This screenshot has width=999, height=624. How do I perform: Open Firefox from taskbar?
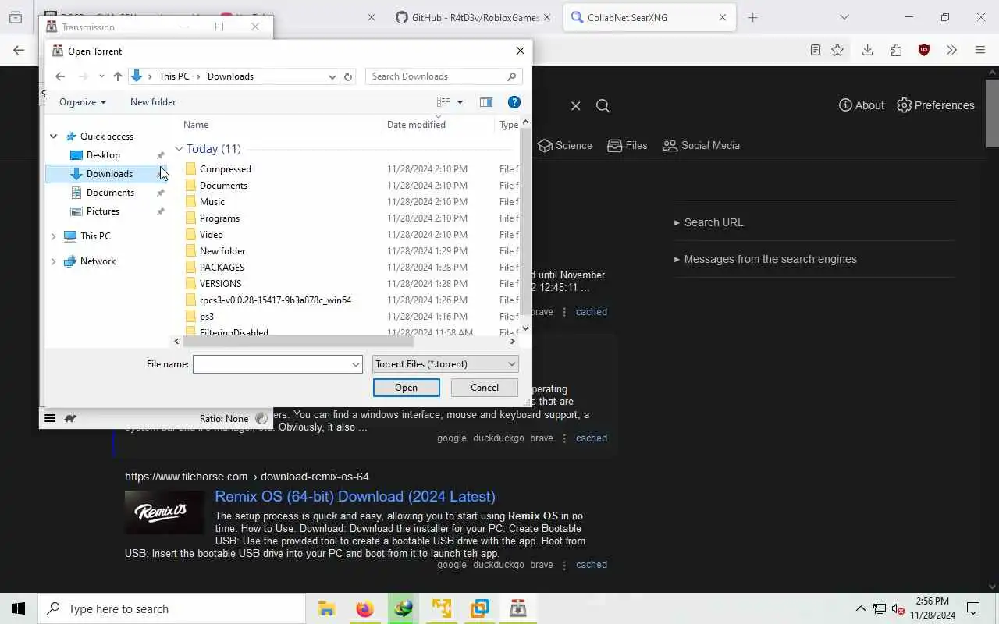pyautogui.click(x=364, y=608)
